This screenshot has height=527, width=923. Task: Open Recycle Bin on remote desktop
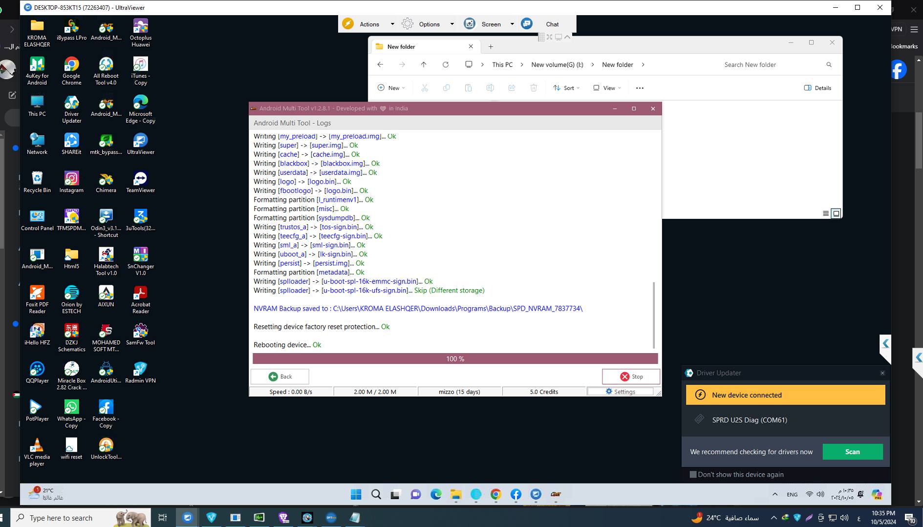pyautogui.click(x=37, y=183)
